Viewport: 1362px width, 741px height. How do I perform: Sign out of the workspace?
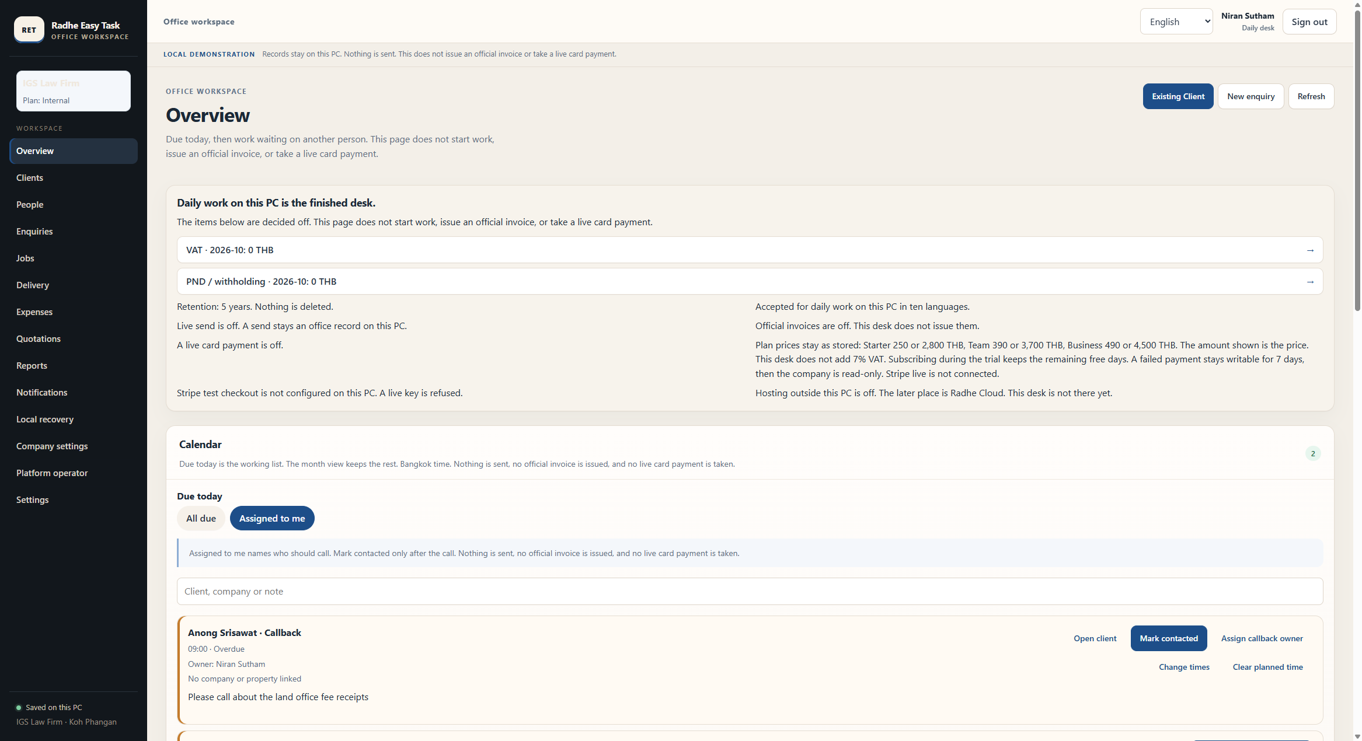click(x=1309, y=22)
